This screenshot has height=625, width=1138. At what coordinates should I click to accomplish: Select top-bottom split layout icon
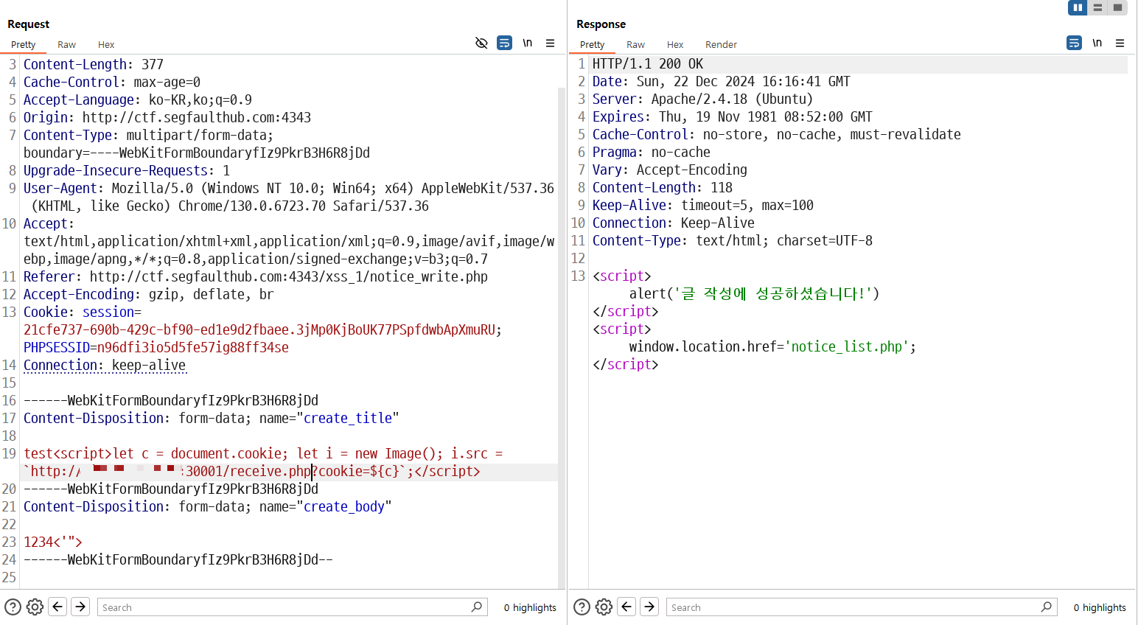point(1097,7)
